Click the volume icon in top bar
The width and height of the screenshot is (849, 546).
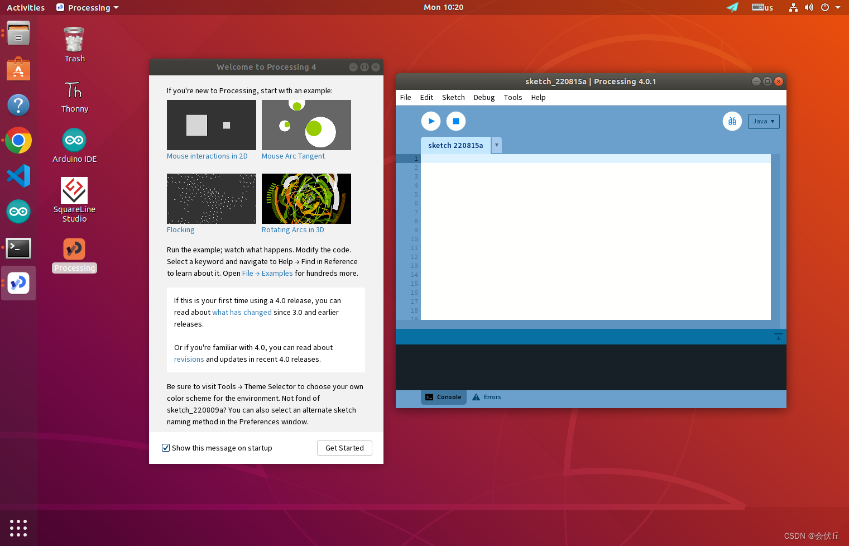(x=809, y=7)
